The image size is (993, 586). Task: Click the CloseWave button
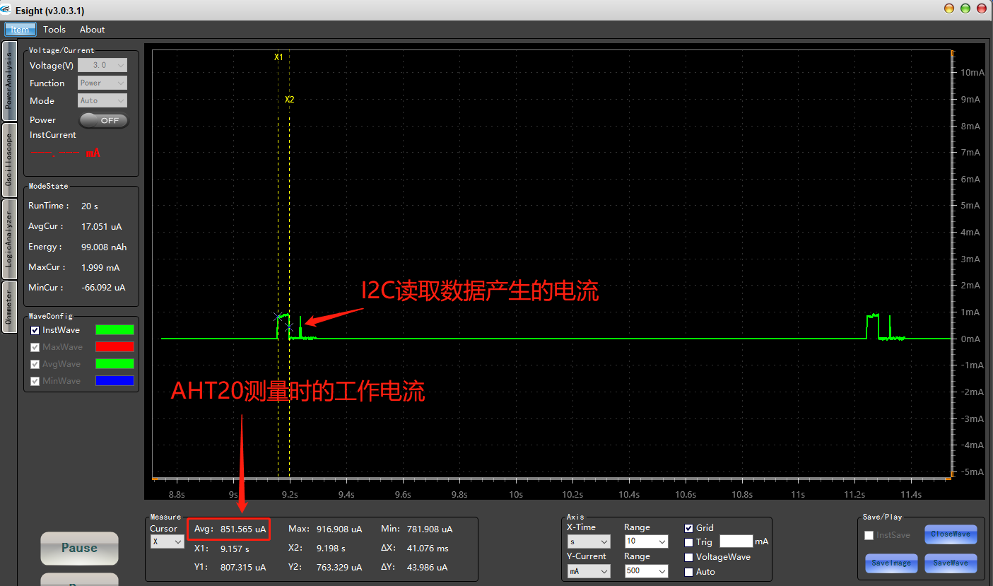click(951, 534)
